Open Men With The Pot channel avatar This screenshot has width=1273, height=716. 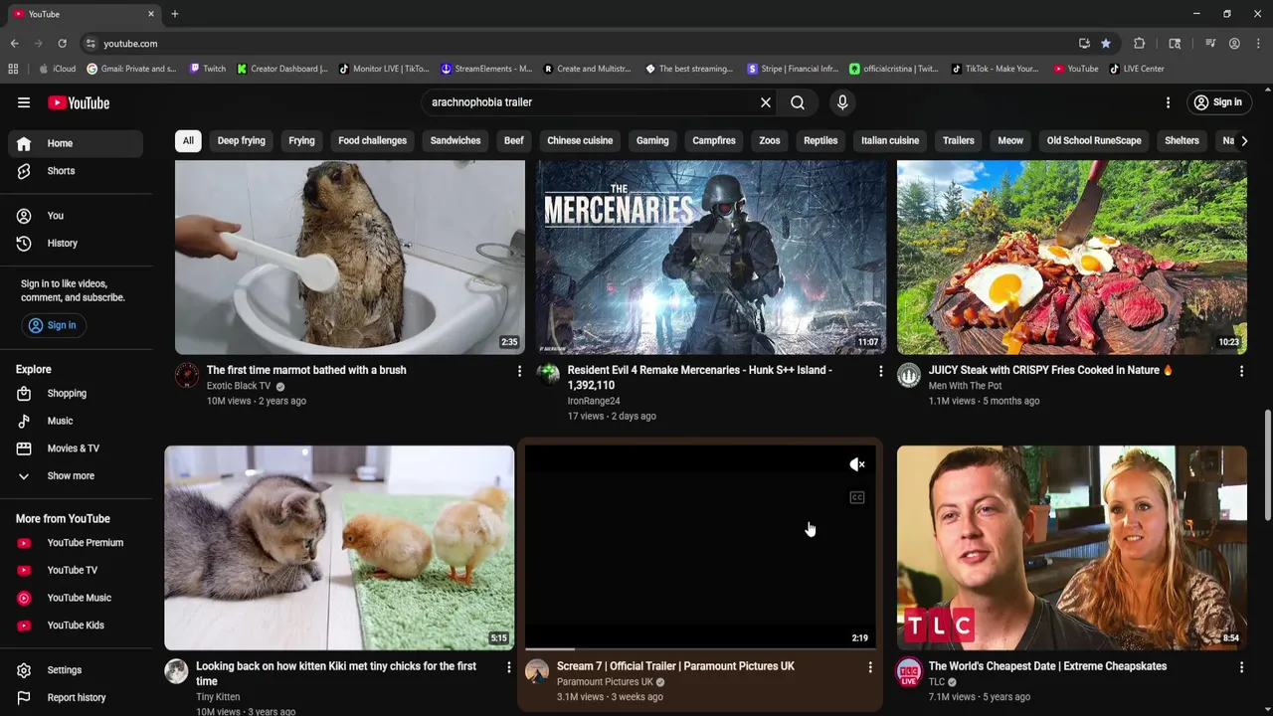[909, 375]
